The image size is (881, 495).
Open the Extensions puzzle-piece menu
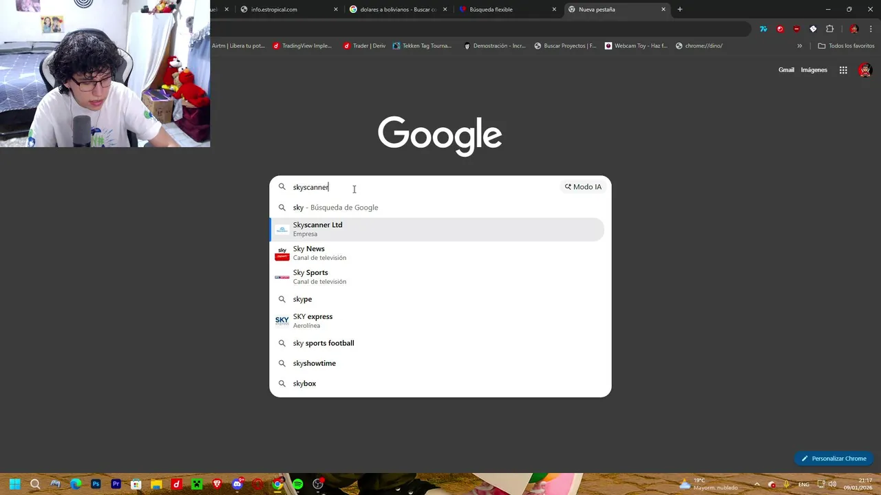[x=829, y=29]
